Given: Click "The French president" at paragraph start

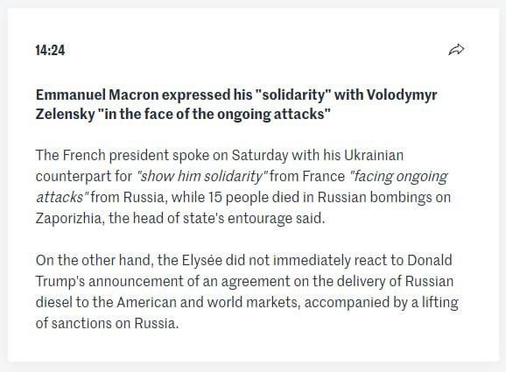Looking at the screenshot, I should click(x=102, y=155).
